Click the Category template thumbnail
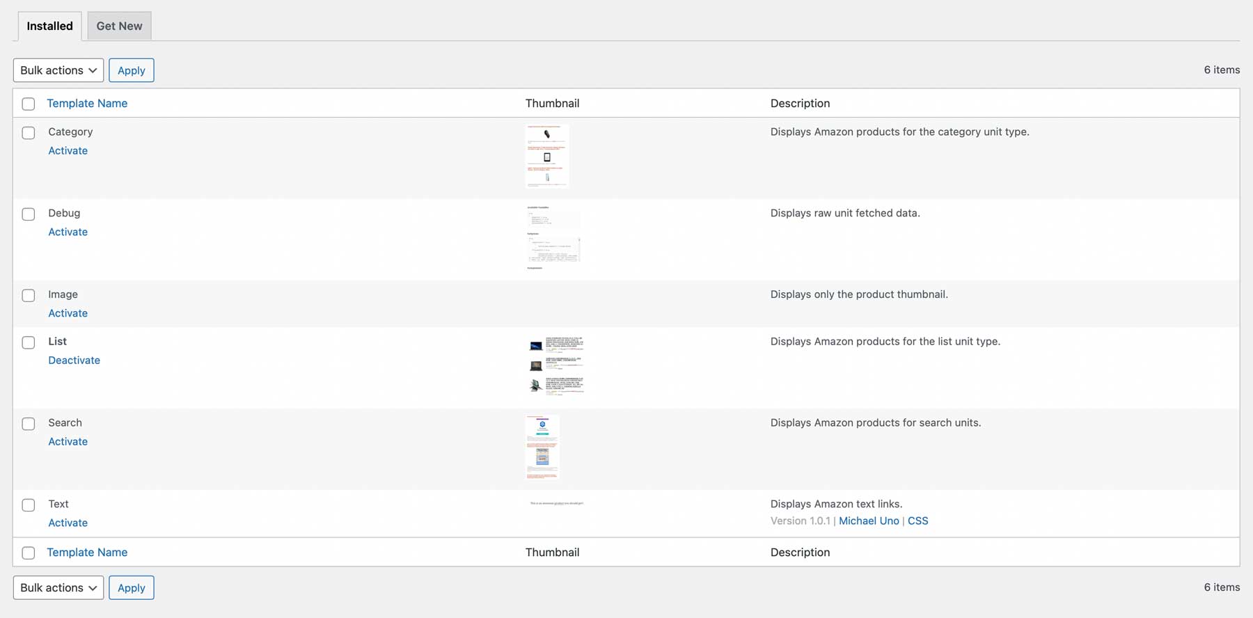The image size is (1253, 618). pos(546,157)
